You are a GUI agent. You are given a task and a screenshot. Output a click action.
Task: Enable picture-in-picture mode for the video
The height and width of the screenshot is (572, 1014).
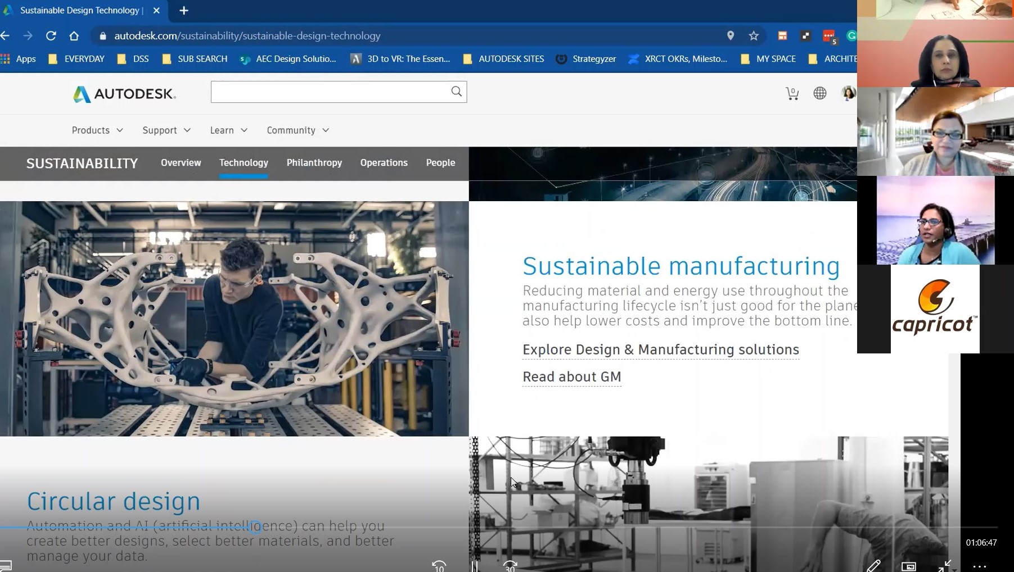coord(908,566)
